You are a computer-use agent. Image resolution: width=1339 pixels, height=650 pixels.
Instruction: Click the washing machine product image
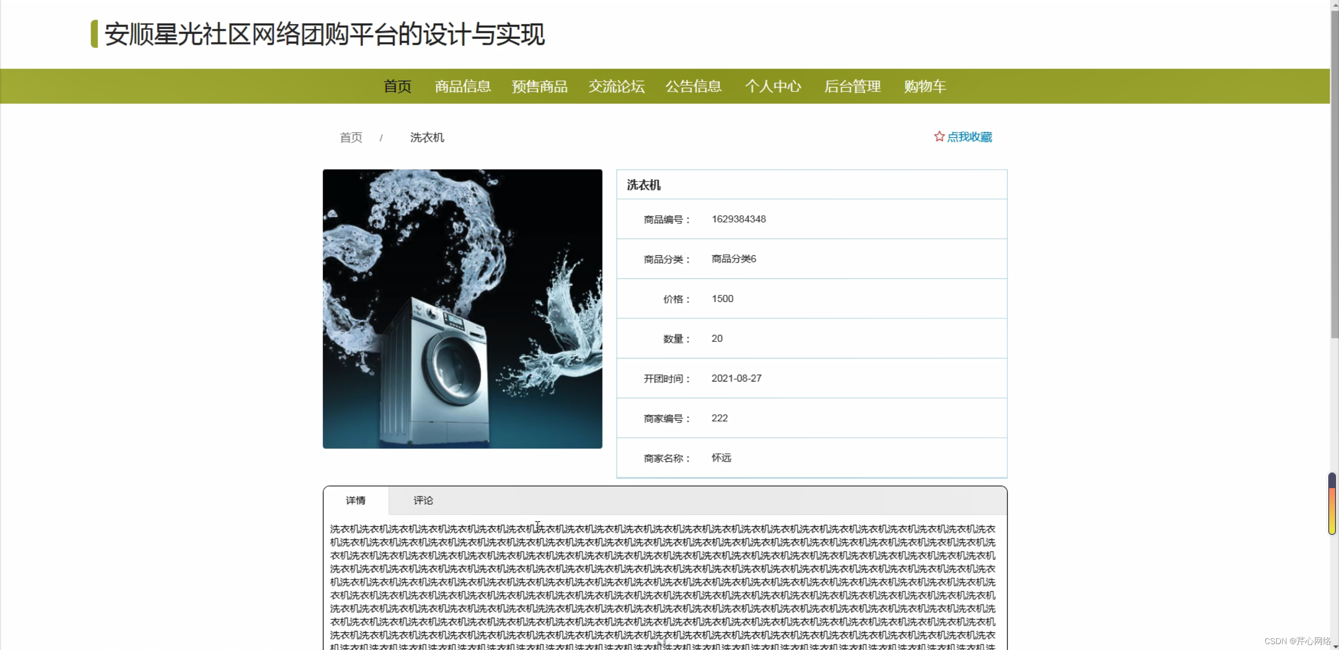462,309
